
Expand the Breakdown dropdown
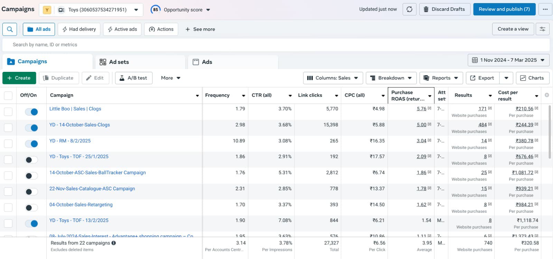(391, 78)
